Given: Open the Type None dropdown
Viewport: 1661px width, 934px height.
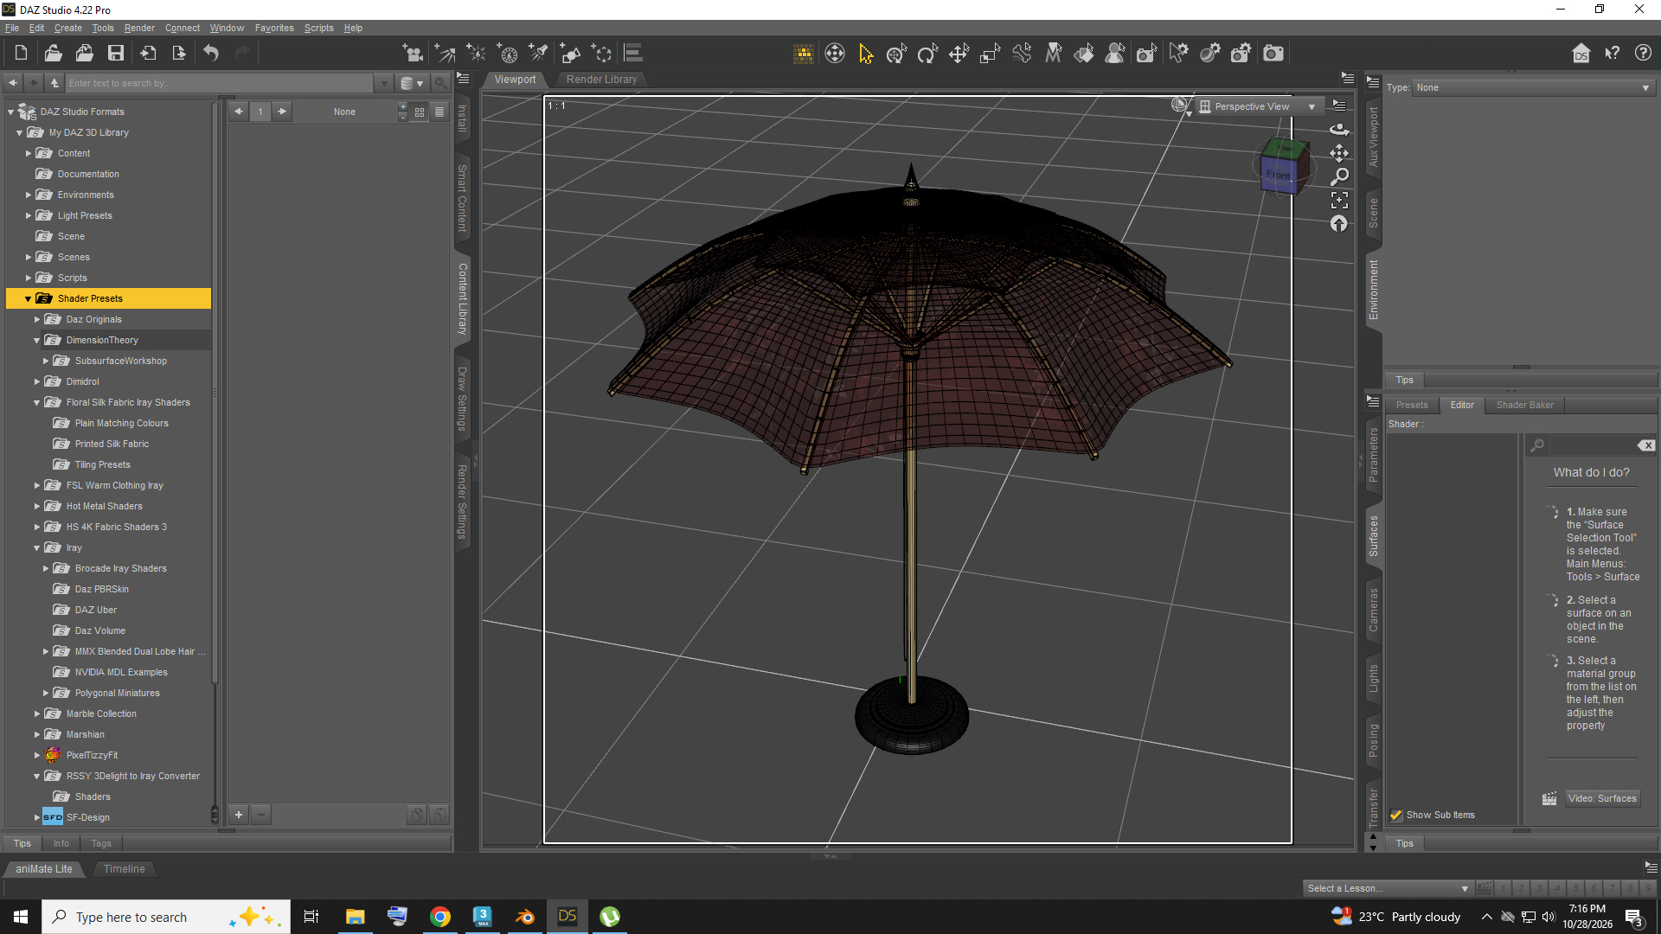Looking at the screenshot, I should click(1534, 87).
